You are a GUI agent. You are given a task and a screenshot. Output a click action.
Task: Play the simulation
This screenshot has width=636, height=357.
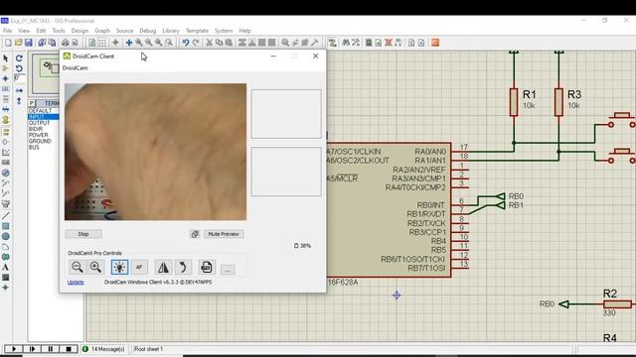click(x=13, y=348)
